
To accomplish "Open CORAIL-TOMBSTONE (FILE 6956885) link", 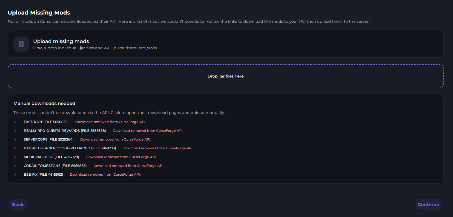I will 55,166.
